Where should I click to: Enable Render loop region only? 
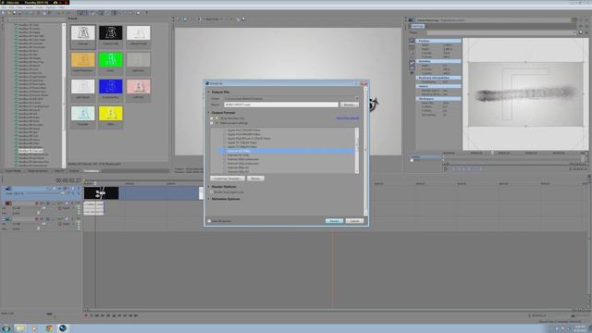point(212,192)
